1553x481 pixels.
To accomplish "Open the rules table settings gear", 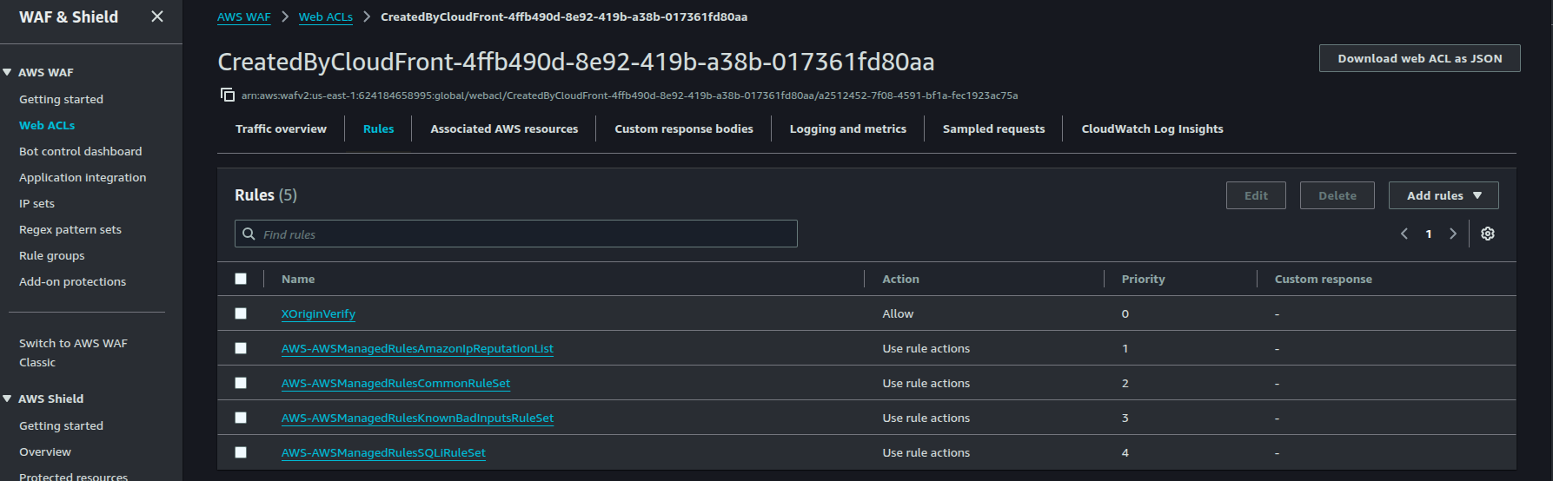I will 1488,234.
